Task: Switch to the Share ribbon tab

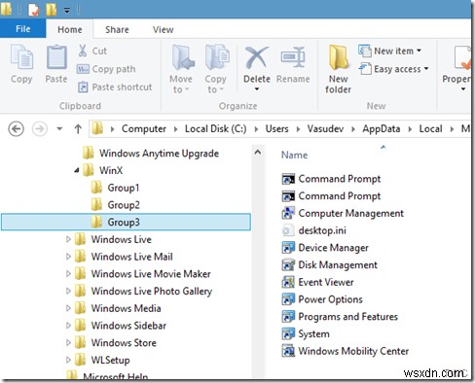Action: tap(117, 29)
